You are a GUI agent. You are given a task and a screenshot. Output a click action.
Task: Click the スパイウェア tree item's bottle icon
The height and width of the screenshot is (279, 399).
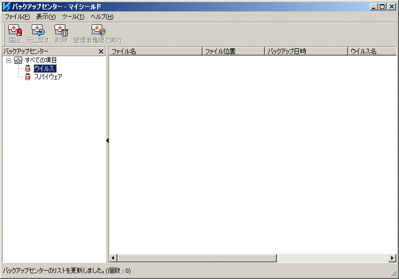point(28,76)
